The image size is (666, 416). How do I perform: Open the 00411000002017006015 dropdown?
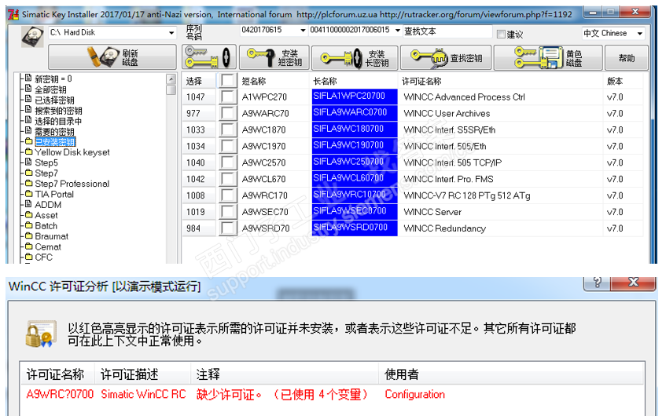click(x=398, y=30)
